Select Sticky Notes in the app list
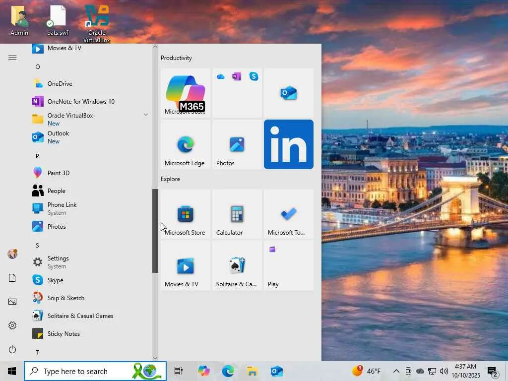Screen dimensions: 508x381 63,334
